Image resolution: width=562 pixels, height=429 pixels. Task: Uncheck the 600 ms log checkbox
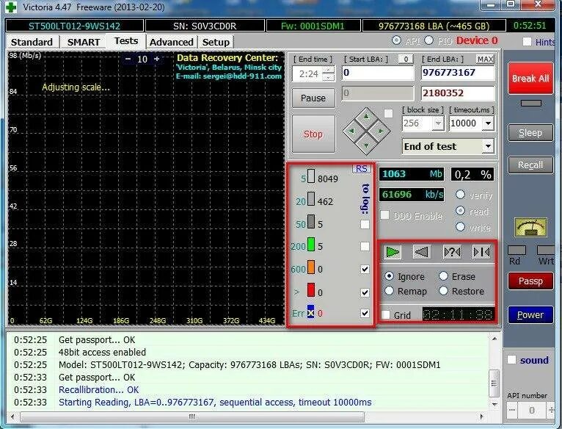click(x=365, y=269)
